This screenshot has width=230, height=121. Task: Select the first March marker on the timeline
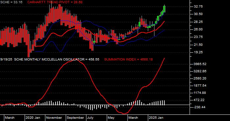pyautogui.click(x=10, y=118)
